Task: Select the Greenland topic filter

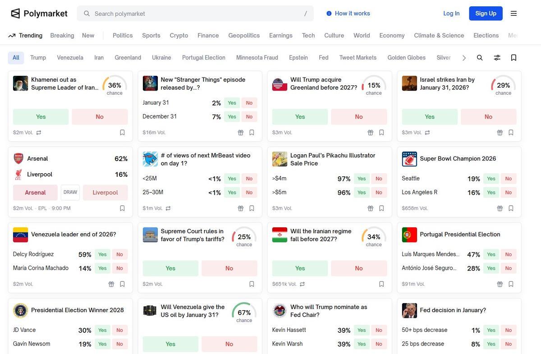Action: point(128,58)
